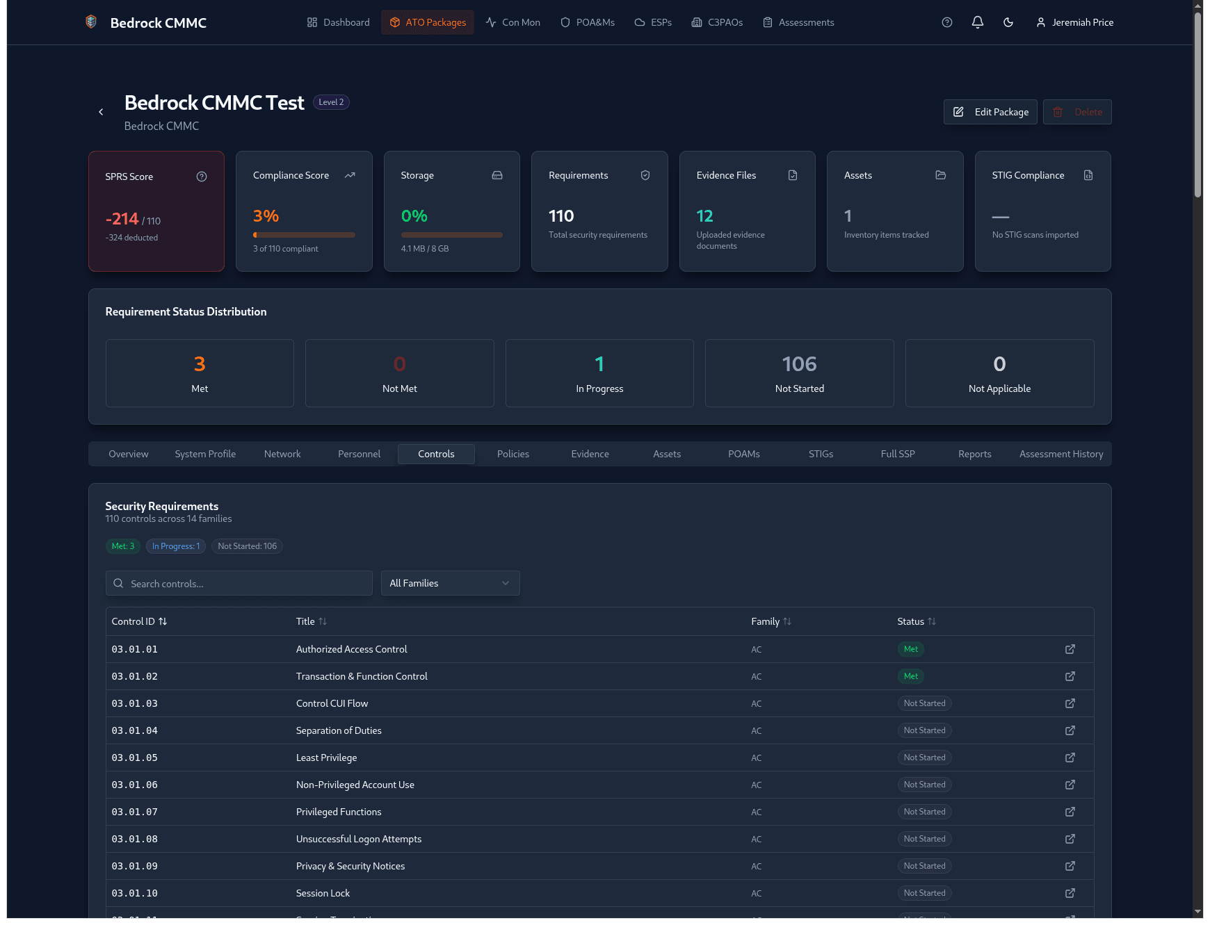The image size is (1210, 925).
Task: Open the All Families dropdown
Action: [450, 583]
